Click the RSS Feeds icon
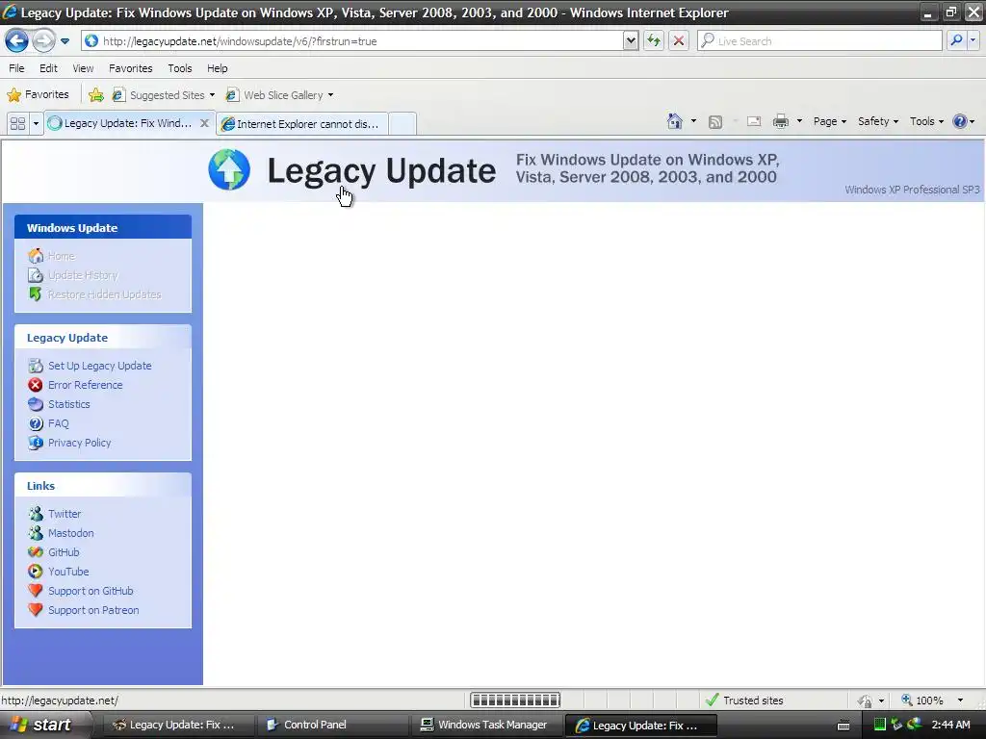 [x=715, y=122]
